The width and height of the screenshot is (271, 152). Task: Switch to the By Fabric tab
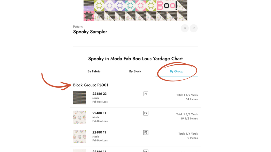tap(94, 71)
